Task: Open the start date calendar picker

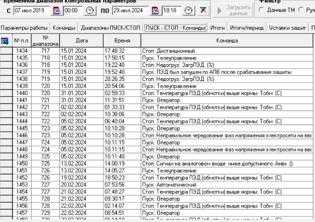Action: [x=57, y=10]
